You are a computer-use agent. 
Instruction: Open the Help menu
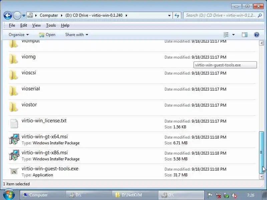65,25
